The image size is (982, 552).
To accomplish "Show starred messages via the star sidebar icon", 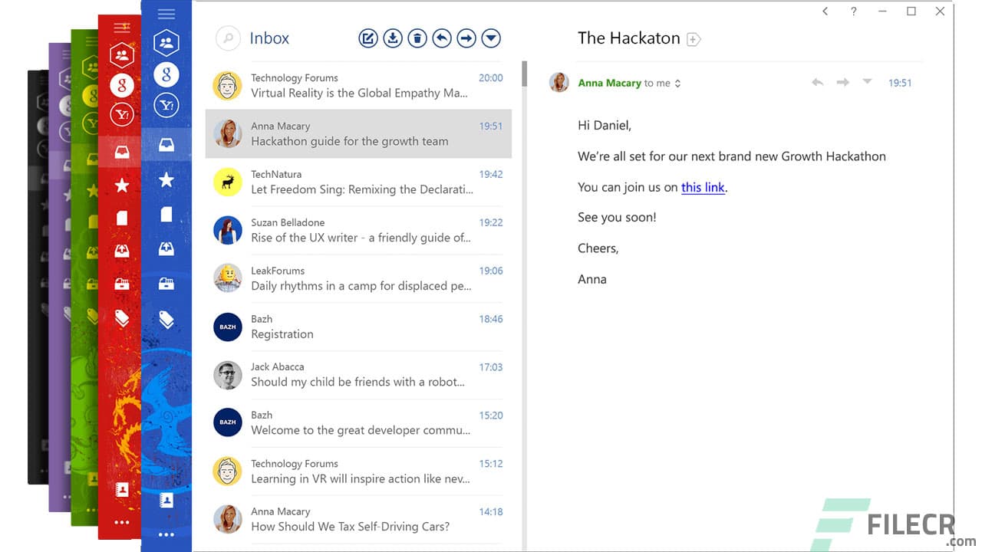I will [x=166, y=182].
